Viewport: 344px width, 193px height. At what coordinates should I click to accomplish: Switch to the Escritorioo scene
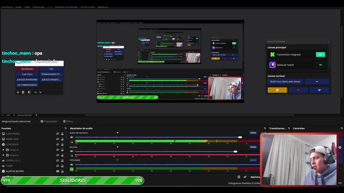(27, 69)
